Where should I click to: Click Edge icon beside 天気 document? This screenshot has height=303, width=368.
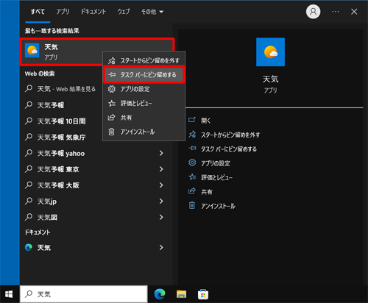[29, 248]
